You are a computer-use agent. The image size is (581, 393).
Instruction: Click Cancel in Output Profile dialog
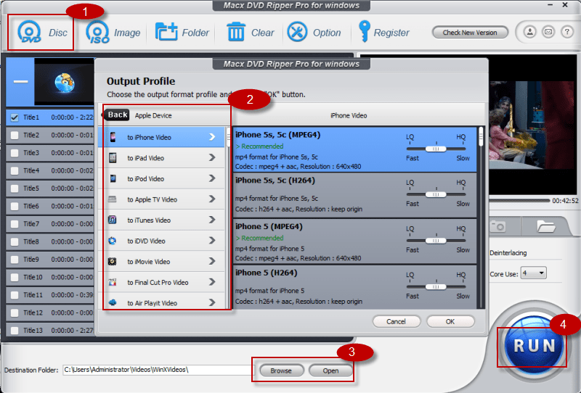tap(396, 322)
